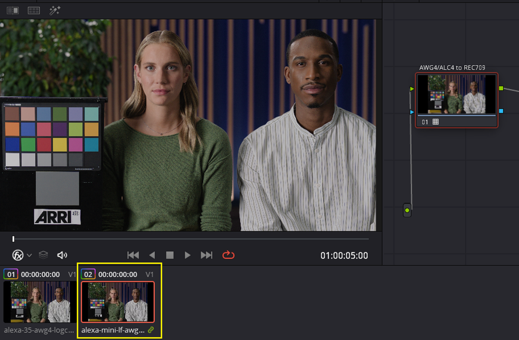Jump to the first frame
Image resolution: width=519 pixels, height=340 pixels.
click(133, 255)
